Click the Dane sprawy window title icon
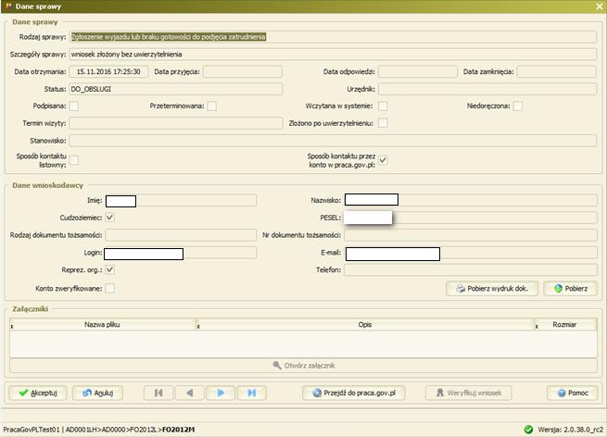Viewport: 607px width, 437px height. pos(8,6)
